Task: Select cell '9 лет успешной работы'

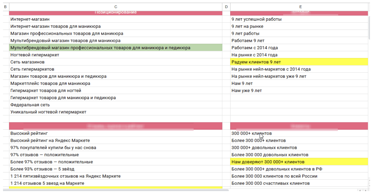Action: 299,19
